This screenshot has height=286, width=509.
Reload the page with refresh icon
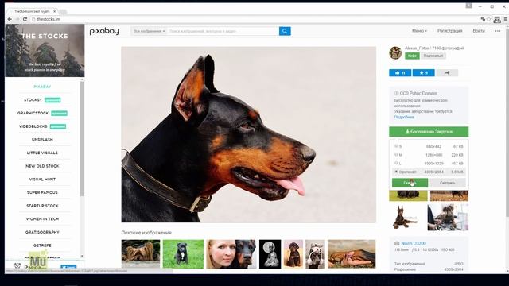[x=25, y=19]
